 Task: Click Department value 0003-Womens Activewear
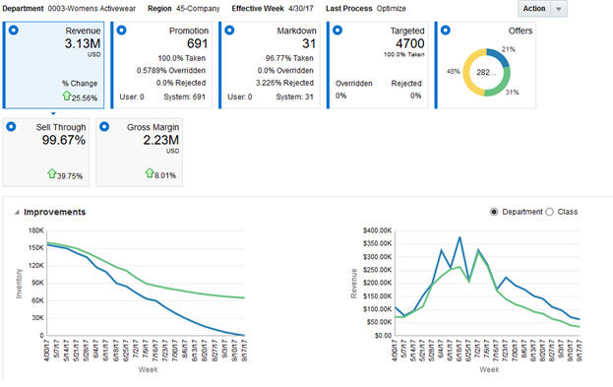click(92, 8)
